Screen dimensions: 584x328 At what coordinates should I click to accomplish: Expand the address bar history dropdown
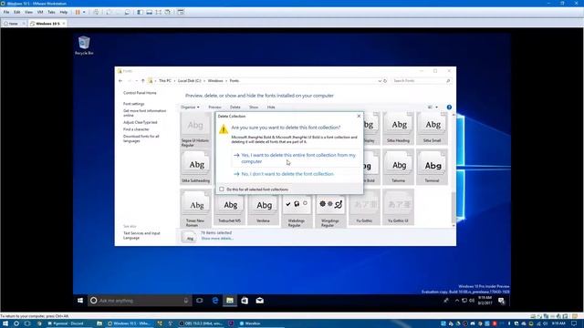point(380,81)
